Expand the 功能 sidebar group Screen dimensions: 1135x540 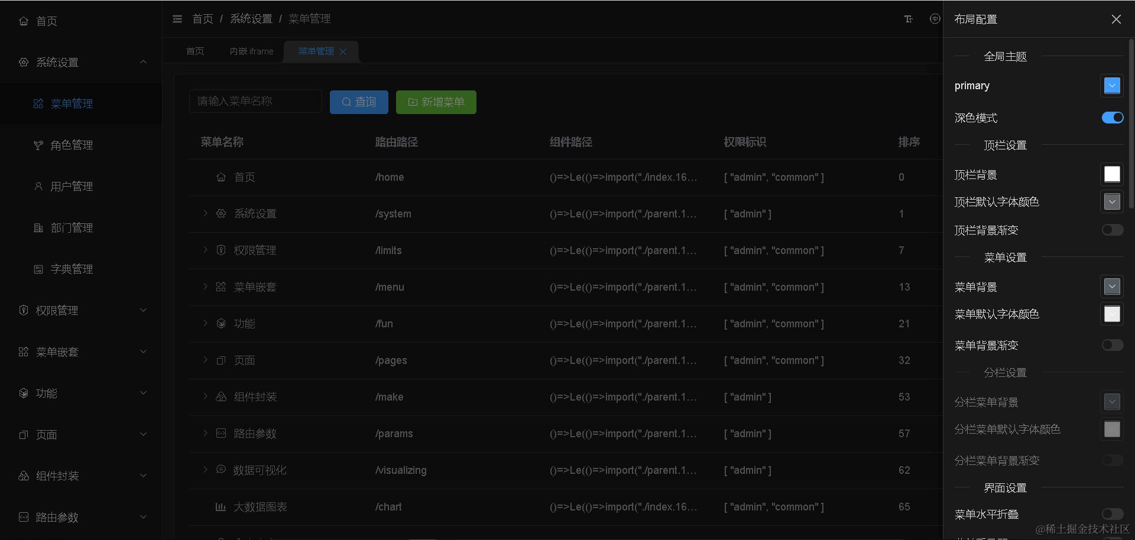coord(143,393)
